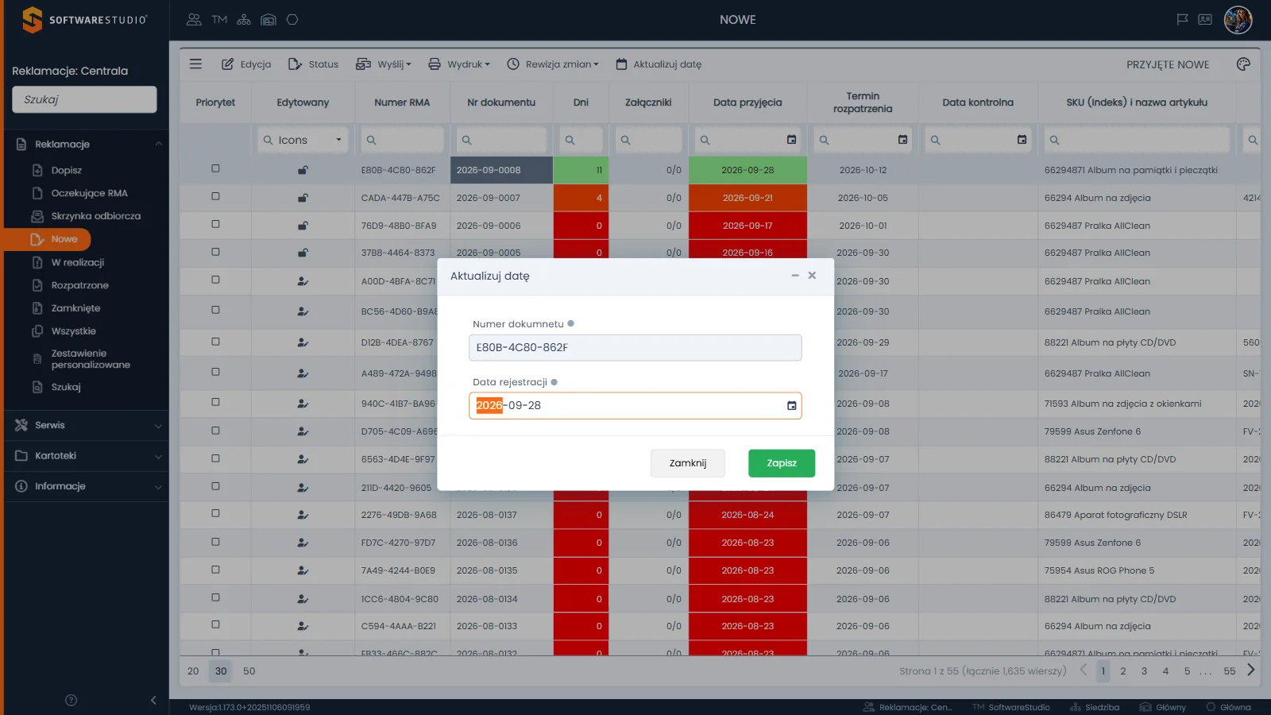This screenshot has height=715, width=1271.
Task: Click Aktualizuj datę in toolbar
Action: coord(659,64)
